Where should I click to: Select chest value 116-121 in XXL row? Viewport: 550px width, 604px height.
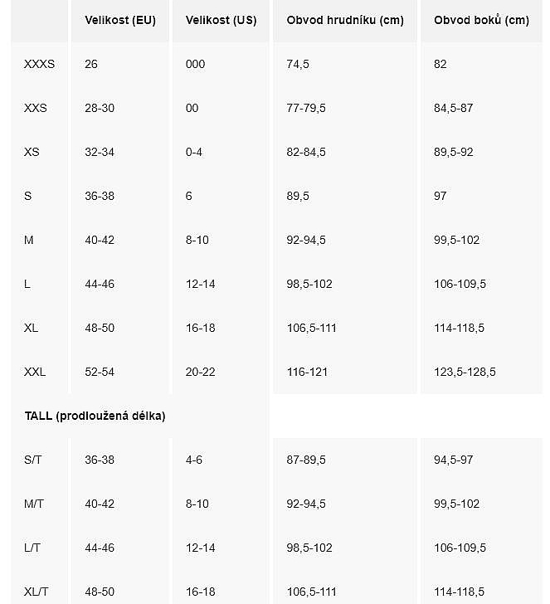pyautogui.click(x=307, y=372)
